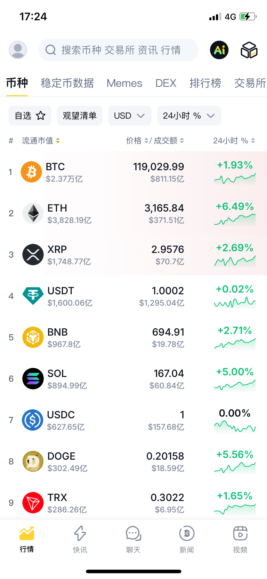Screen dimensions: 267x579
Task: Open the 快讯 lightning tab icon
Action: pyautogui.click(x=80, y=533)
